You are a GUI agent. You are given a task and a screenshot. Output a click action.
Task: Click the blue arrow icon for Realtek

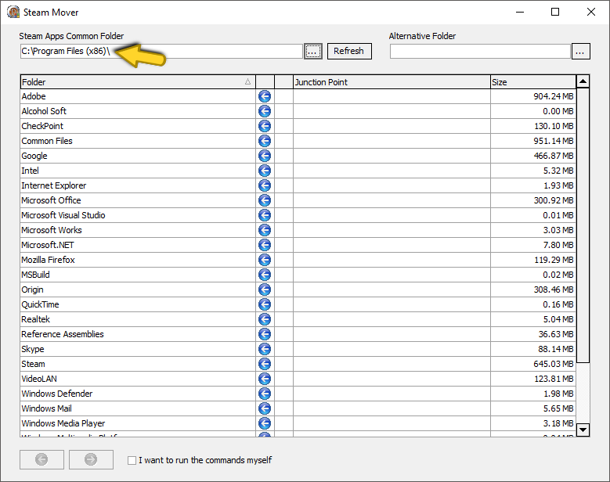[x=265, y=319]
